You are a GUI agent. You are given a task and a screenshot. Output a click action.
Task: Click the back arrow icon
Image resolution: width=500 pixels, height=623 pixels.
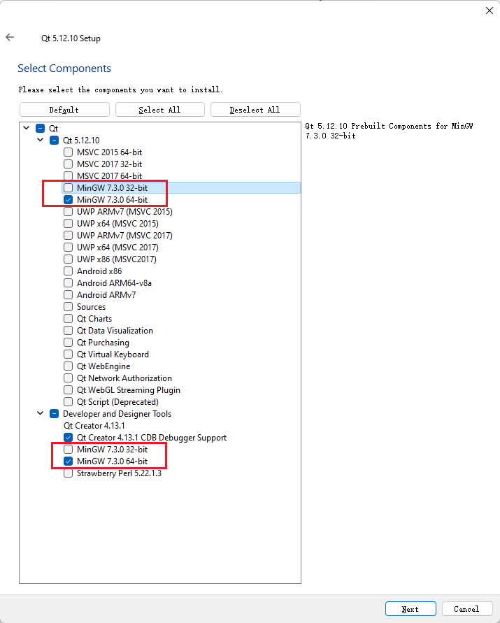pos(10,38)
